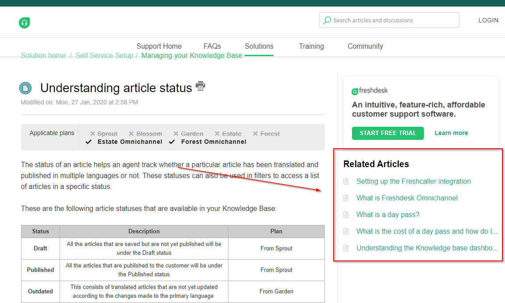
Task: Go to the Community tab
Action: 365,46
